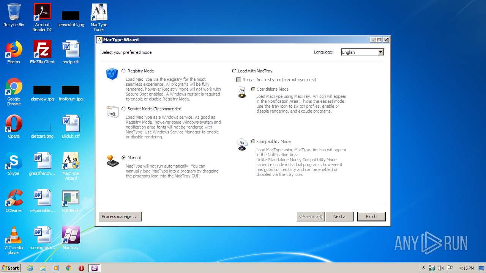Image resolution: width=486 pixels, height=273 pixels.
Task: Click the Service Mode gear window icon
Action: coord(112,111)
